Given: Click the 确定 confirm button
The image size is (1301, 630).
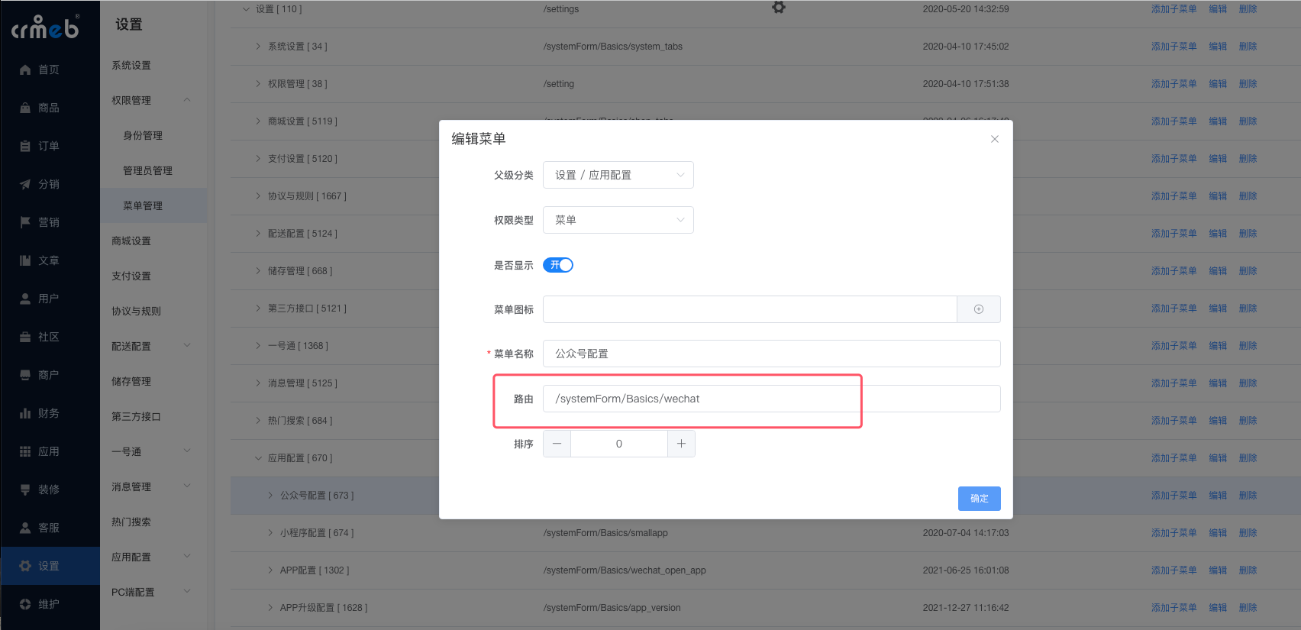Looking at the screenshot, I should pos(979,498).
